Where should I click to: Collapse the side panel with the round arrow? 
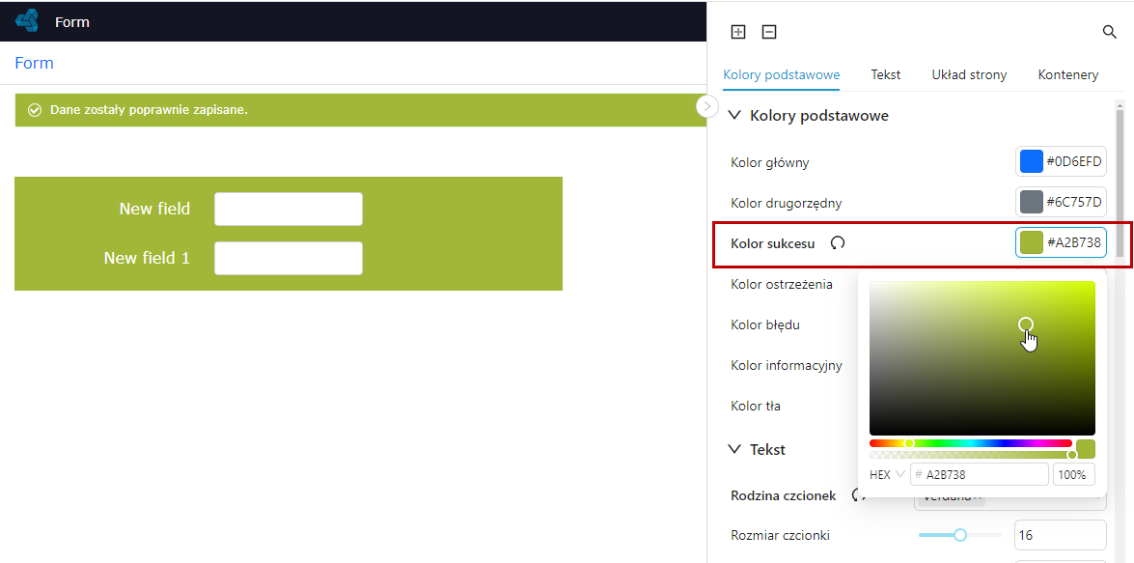[x=706, y=106]
